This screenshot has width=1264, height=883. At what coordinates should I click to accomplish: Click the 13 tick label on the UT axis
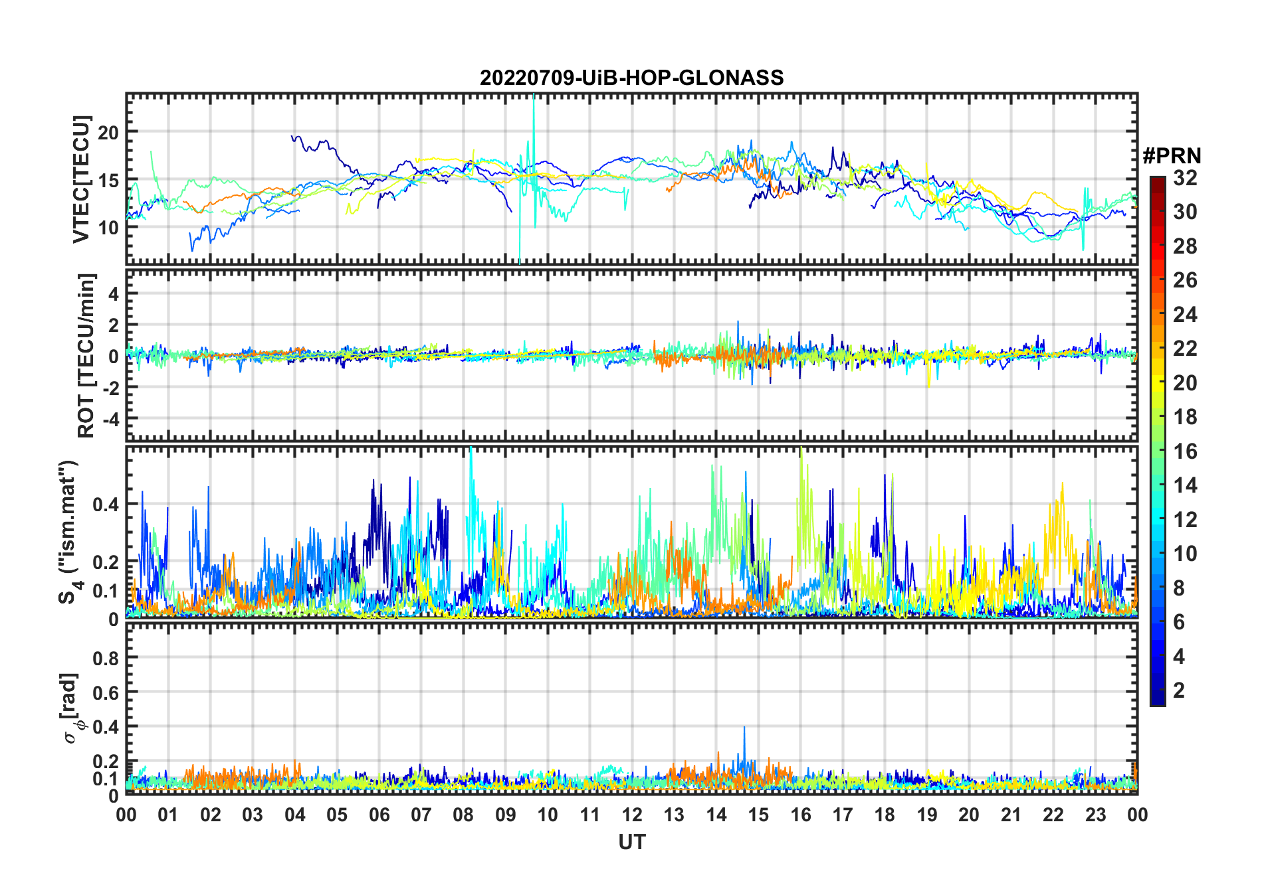tap(674, 815)
